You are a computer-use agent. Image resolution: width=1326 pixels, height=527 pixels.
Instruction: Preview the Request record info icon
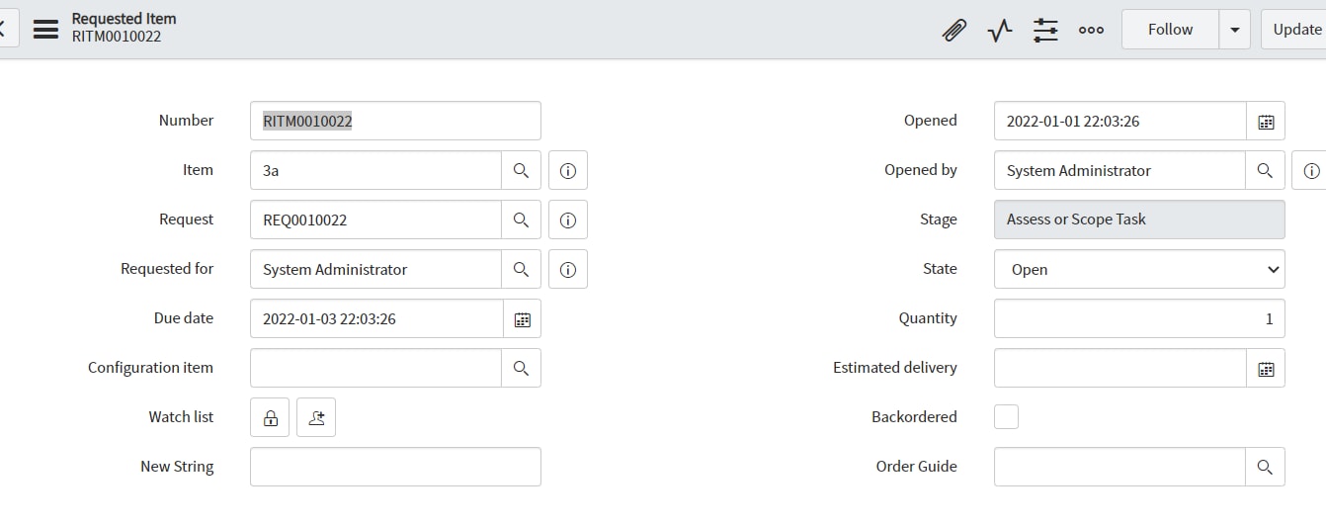point(568,220)
